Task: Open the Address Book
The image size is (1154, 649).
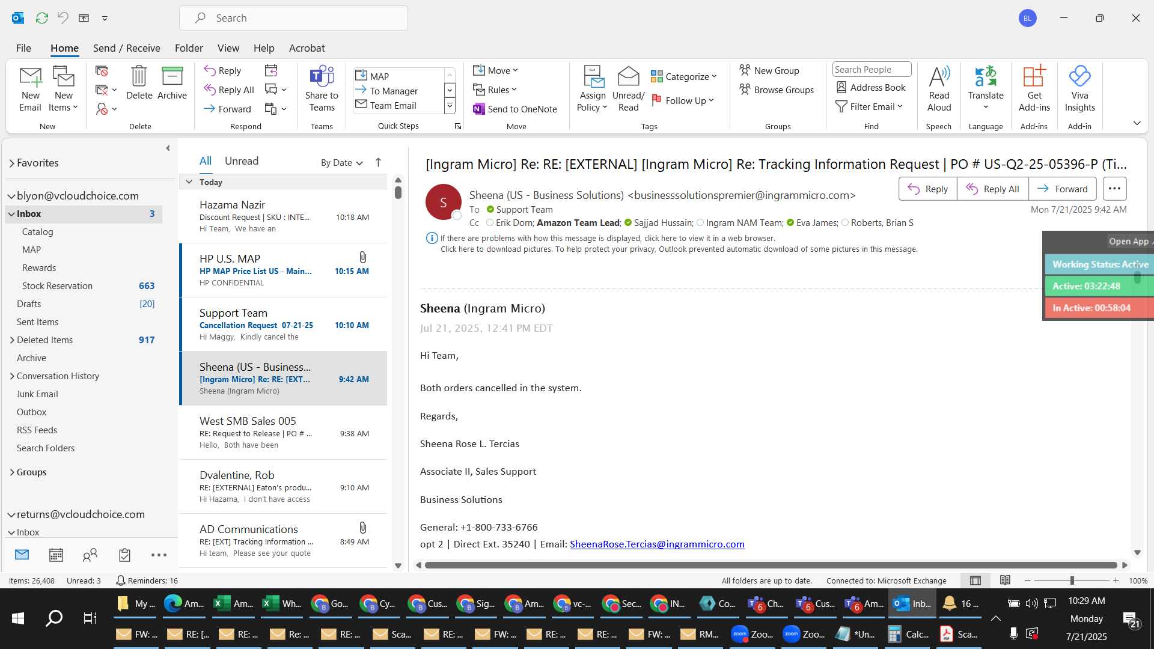Action: pos(871,87)
